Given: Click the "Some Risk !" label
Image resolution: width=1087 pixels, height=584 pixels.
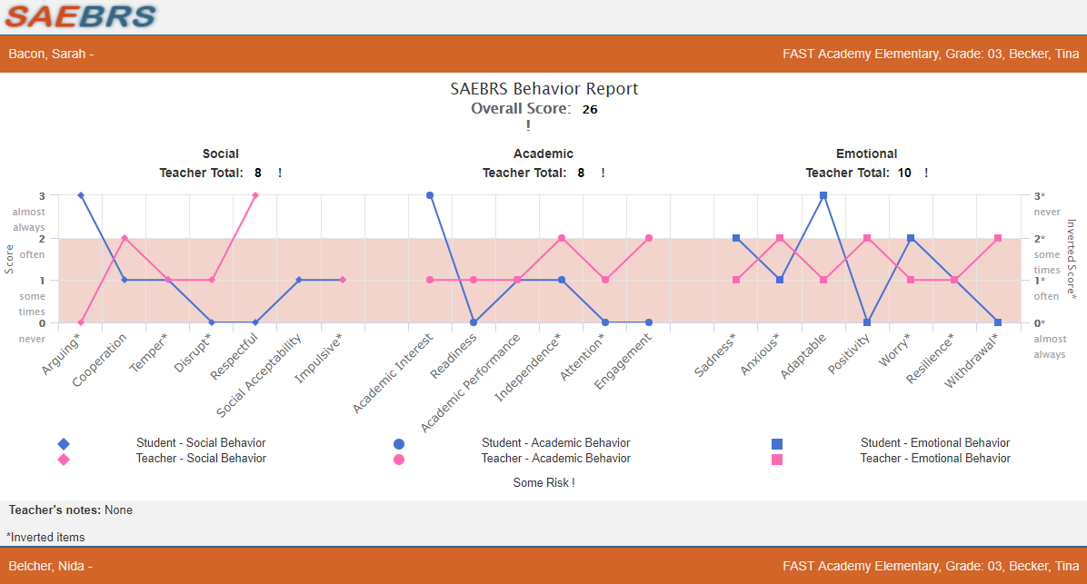Looking at the screenshot, I should pos(544,483).
